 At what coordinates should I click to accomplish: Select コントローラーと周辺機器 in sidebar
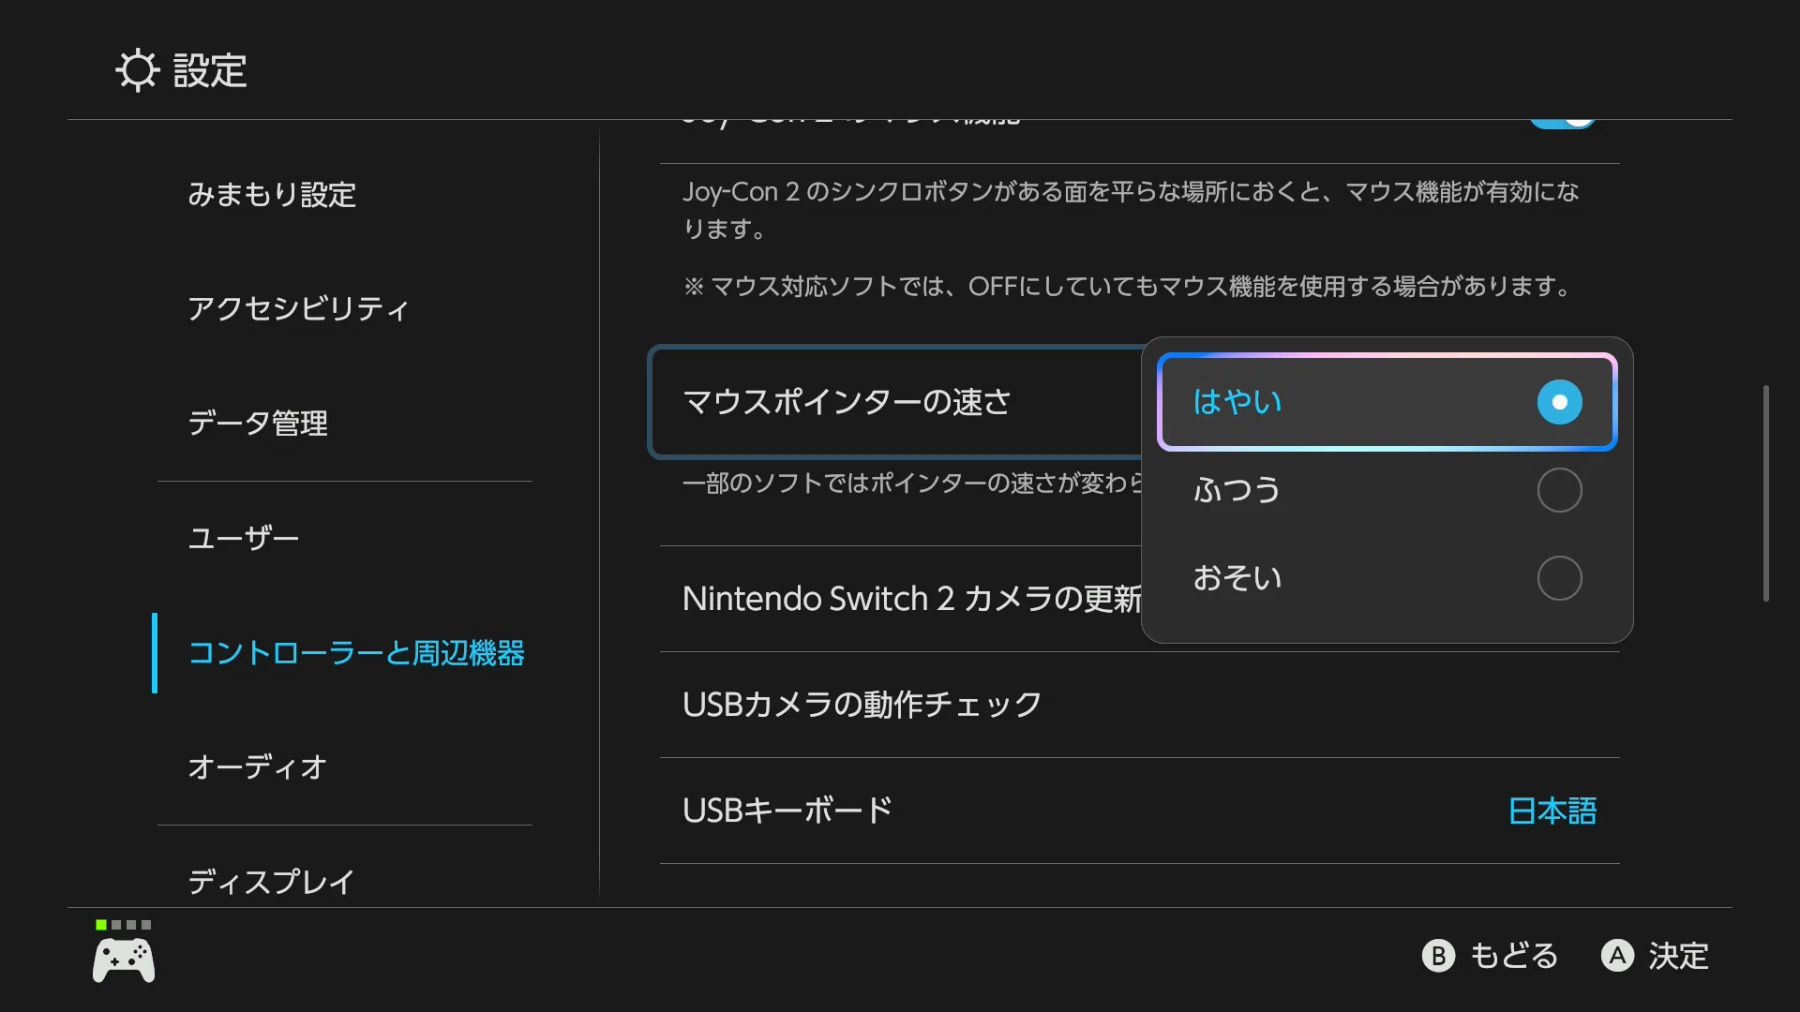pos(356,653)
